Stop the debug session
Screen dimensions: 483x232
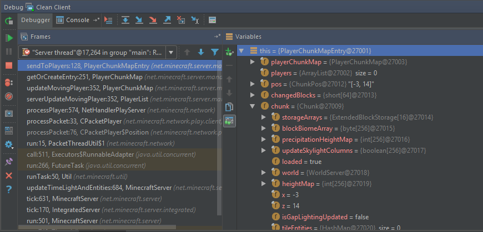(x=9, y=65)
